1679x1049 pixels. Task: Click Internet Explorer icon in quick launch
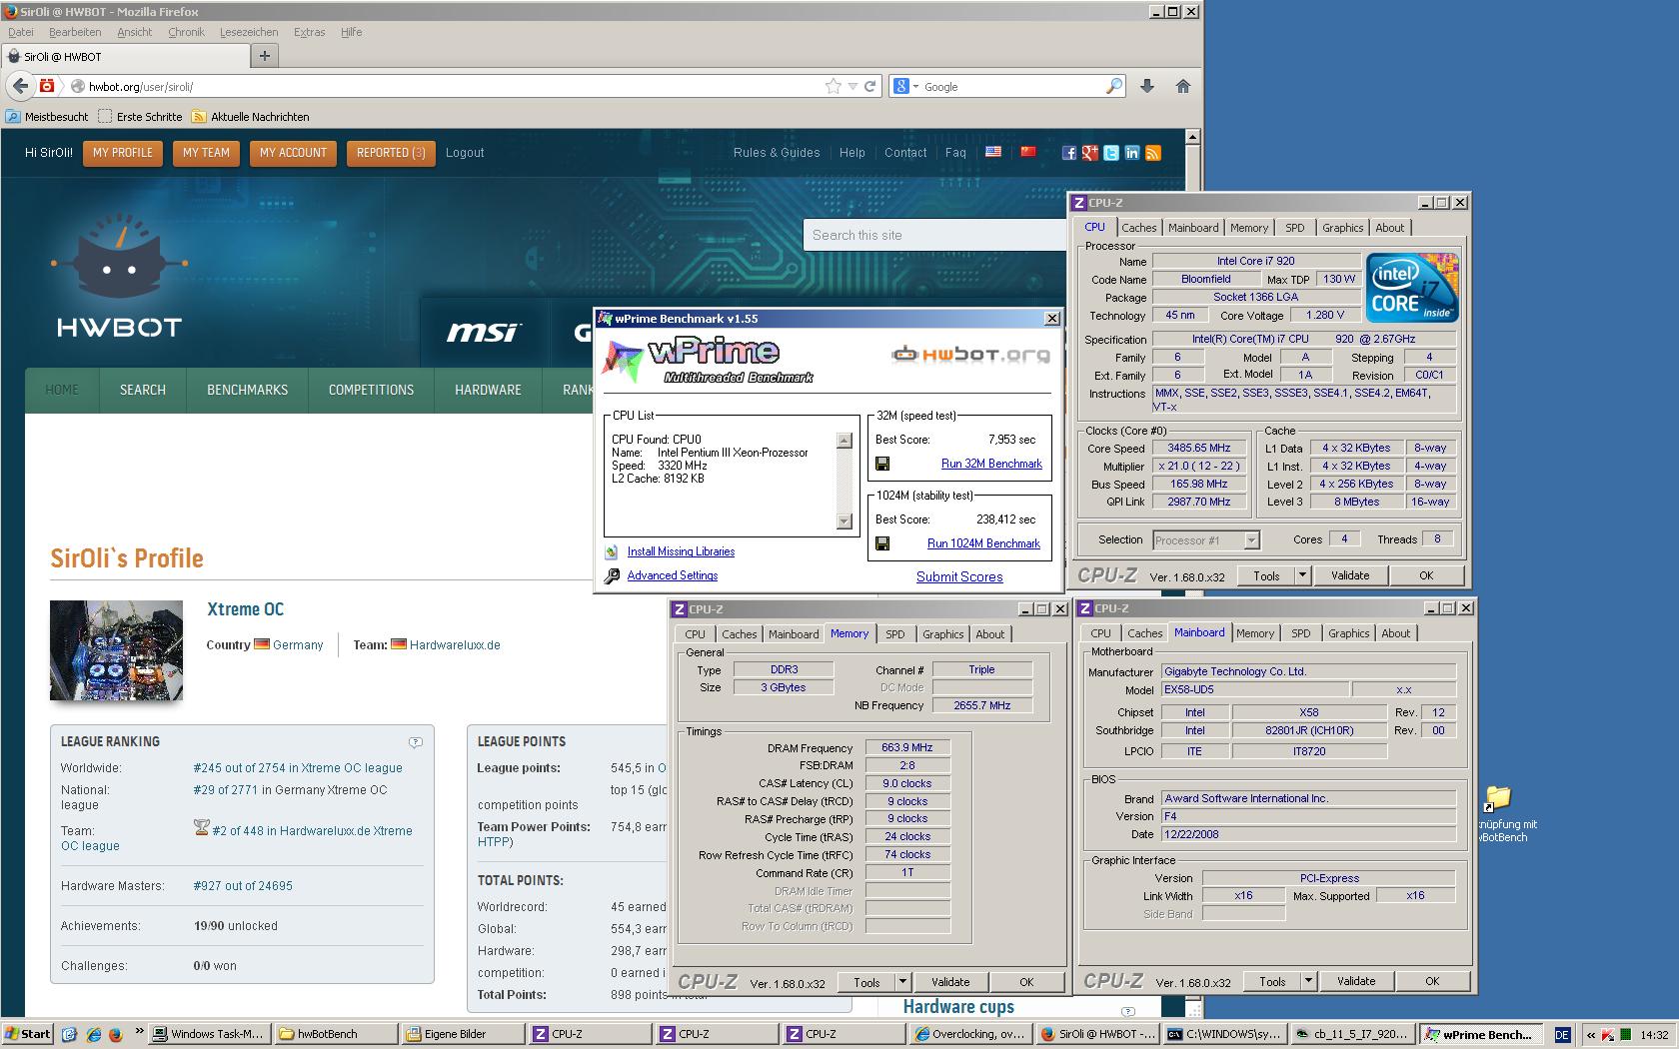[93, 1034]
